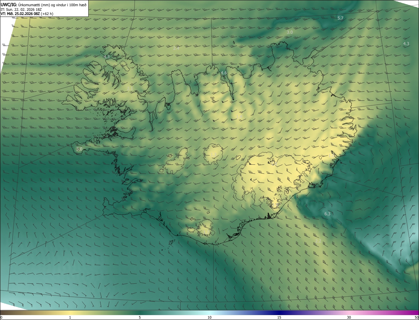
Task: Click the colorbar tick label 10
Action: 209,317
